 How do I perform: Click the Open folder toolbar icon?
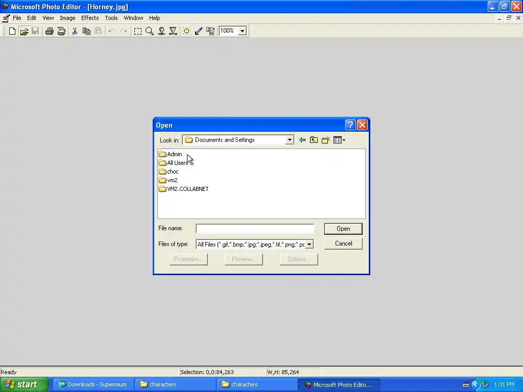pos(24,31)
